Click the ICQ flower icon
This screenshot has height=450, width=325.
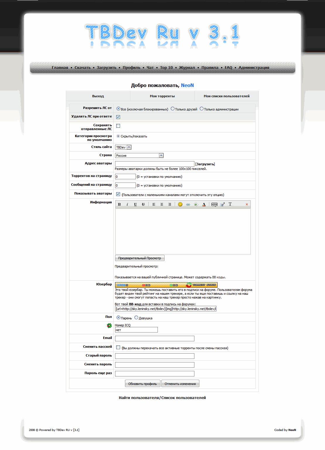click(x=109, y=325)
